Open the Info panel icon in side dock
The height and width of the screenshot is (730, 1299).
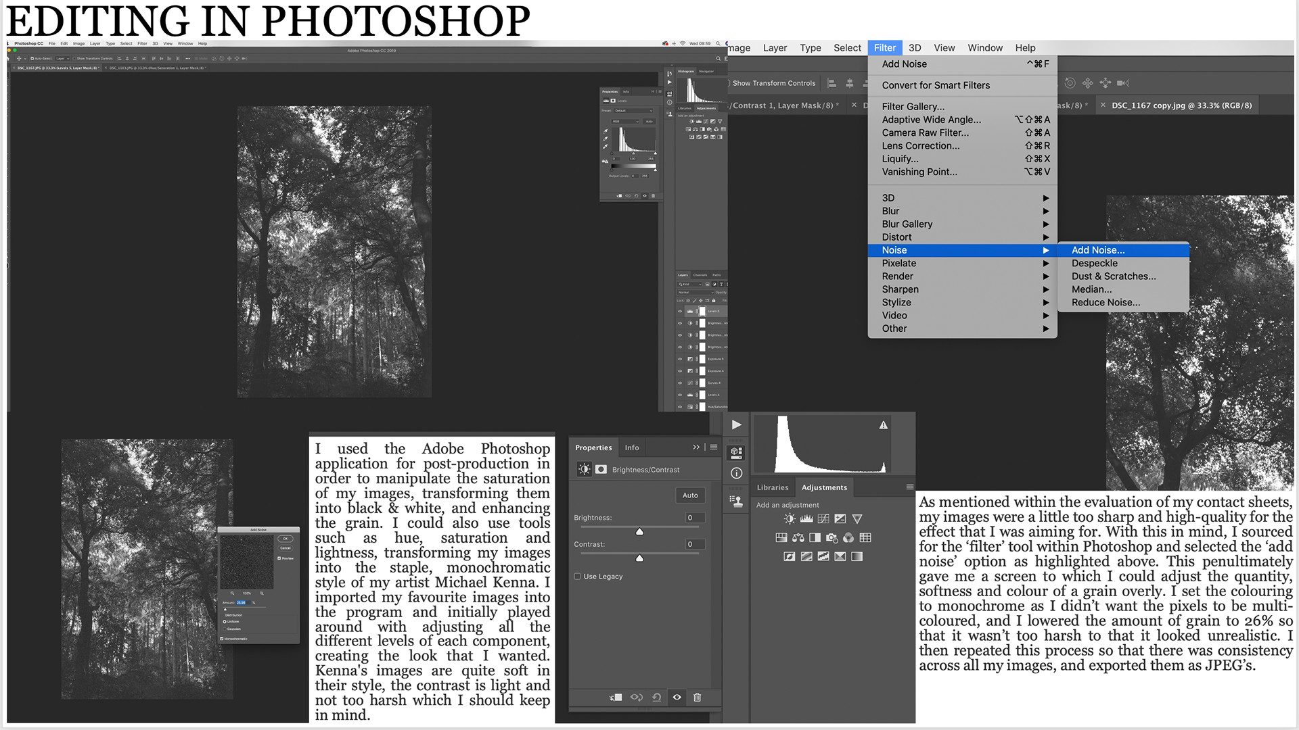click(737, 474)
